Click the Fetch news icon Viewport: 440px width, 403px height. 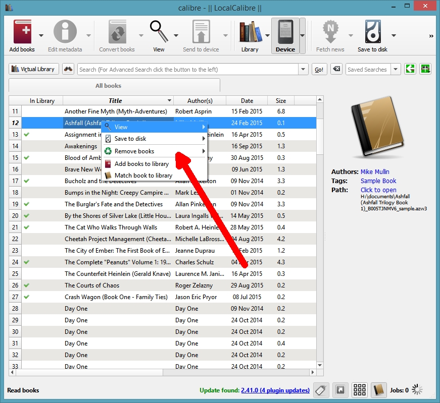coord(330,32)
